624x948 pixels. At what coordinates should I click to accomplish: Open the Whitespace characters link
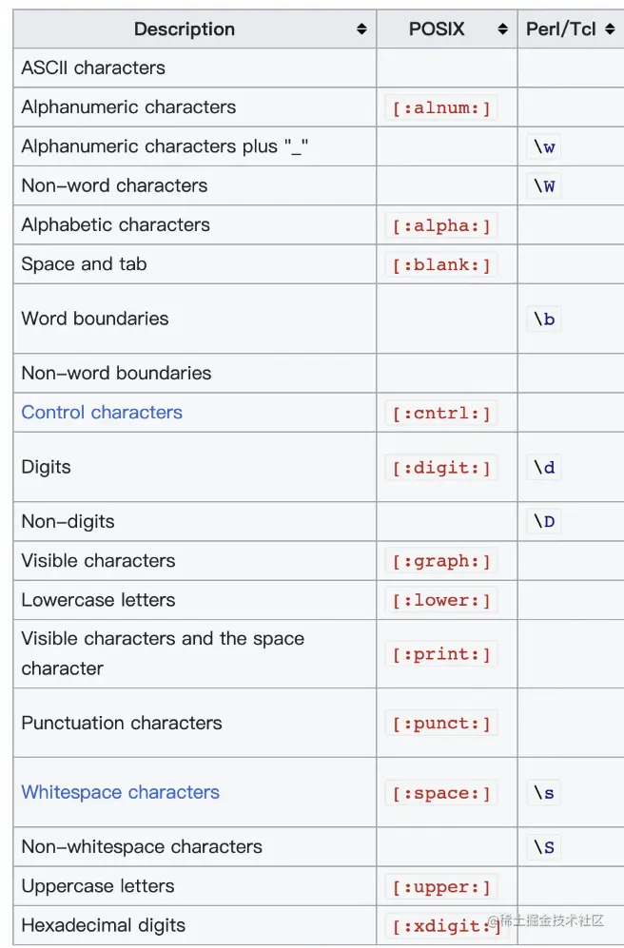point(120,792)
